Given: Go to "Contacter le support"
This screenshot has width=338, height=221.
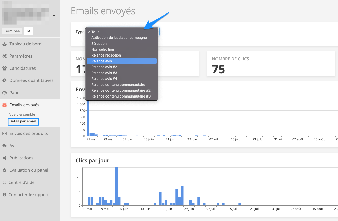Looking at the screenshot, I should point(29,195).
